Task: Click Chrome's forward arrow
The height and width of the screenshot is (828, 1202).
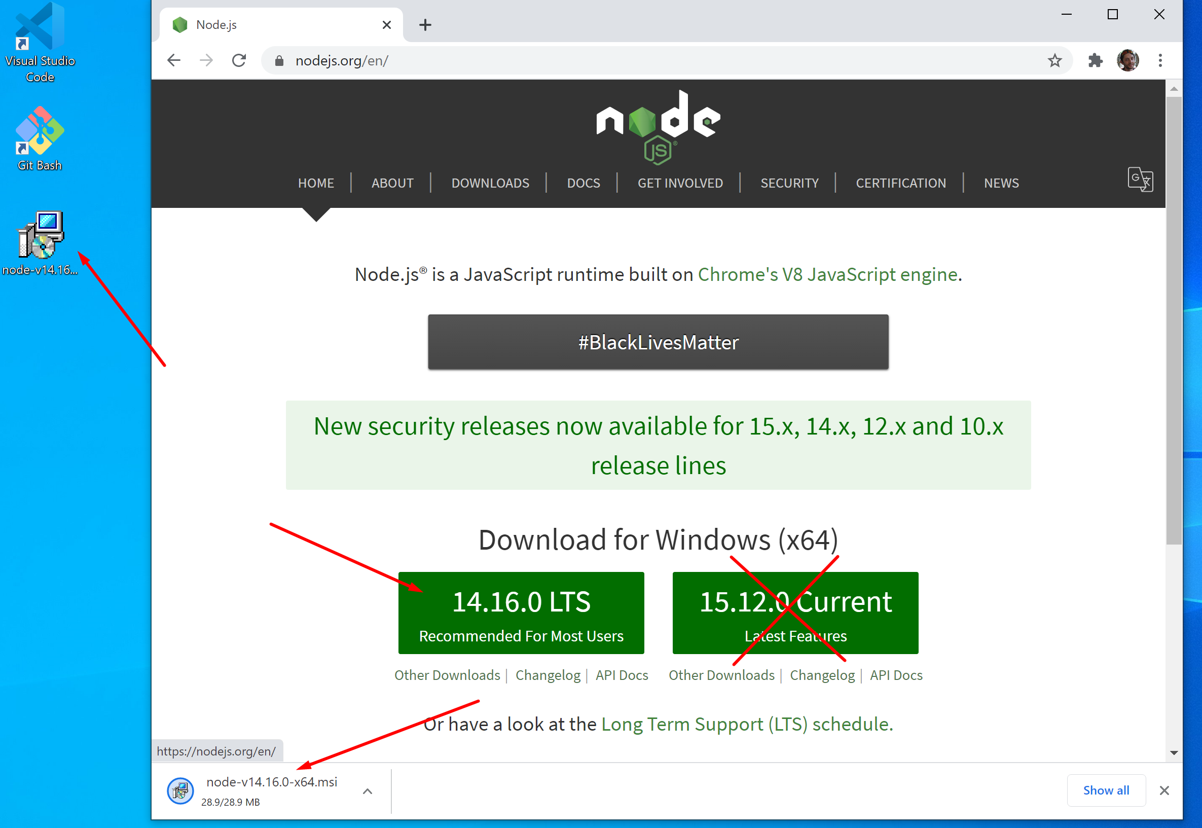Action: 206,61
